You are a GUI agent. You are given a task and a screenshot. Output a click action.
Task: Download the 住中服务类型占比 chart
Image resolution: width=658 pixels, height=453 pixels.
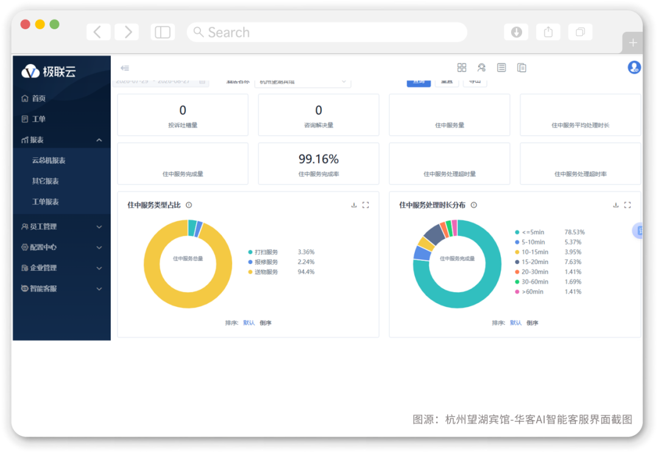click(x=354, y=205)
